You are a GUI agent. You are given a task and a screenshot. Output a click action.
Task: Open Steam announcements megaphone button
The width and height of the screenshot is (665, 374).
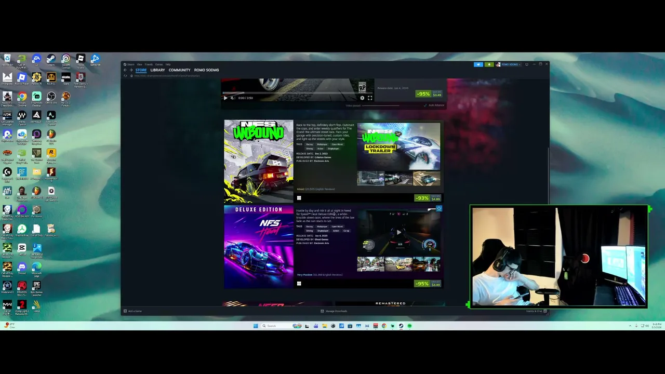(x=478, y=64)
